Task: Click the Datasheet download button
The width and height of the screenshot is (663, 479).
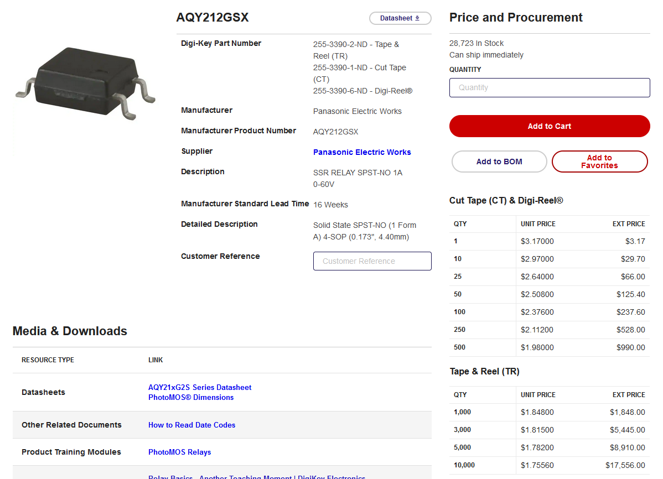Action: tap(400, 18)
